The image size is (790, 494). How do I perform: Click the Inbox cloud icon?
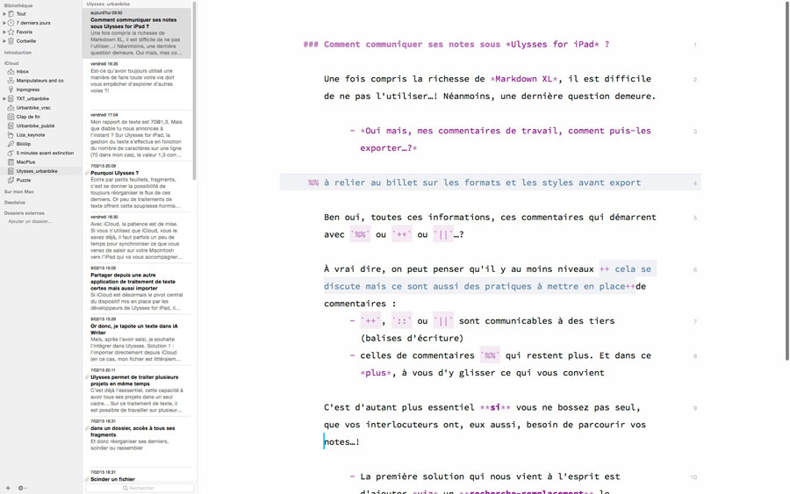11,71
